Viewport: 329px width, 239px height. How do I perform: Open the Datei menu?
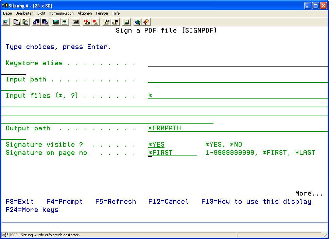7,13
